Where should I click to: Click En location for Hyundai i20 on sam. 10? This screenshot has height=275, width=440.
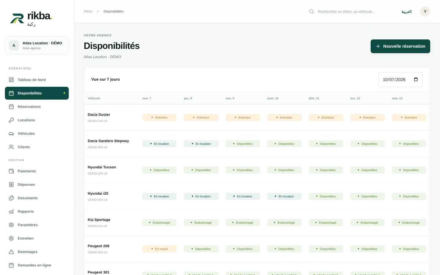point(284,196)
